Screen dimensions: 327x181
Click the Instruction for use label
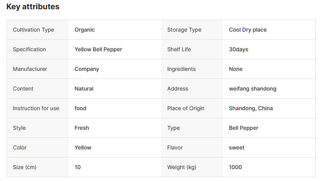tap(36, 108)
